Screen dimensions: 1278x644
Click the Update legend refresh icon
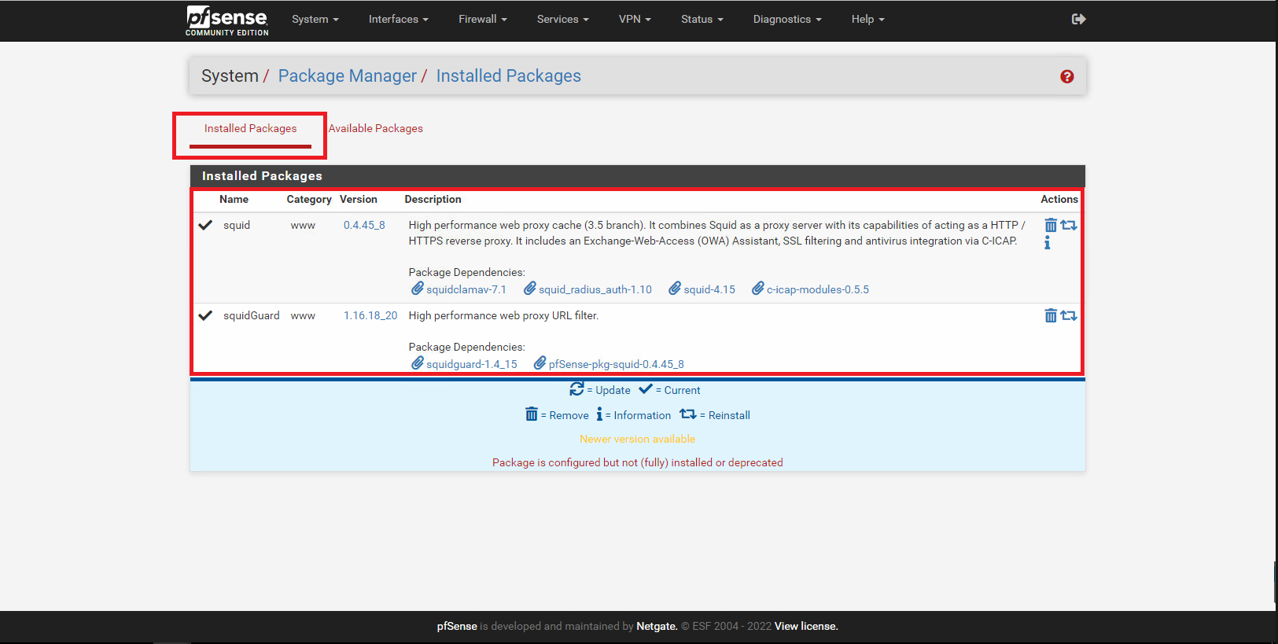click(x=576, y=389)
